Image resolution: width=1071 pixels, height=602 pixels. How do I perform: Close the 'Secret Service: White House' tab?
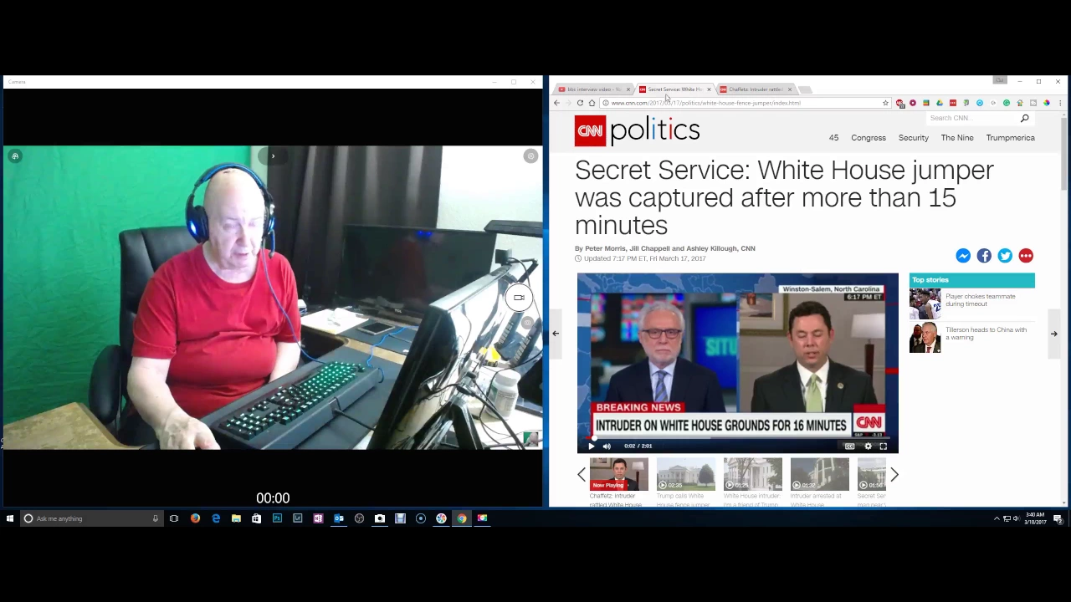click(709, 89)
